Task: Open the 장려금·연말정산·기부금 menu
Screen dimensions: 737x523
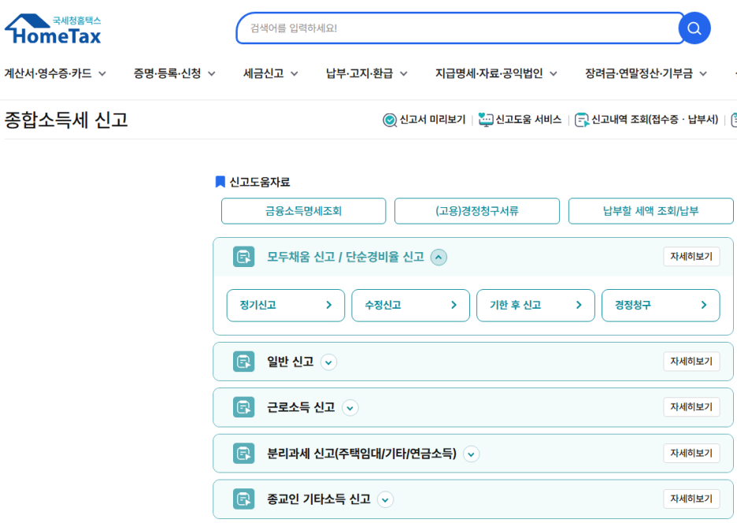Action: (x=646, y=73)
